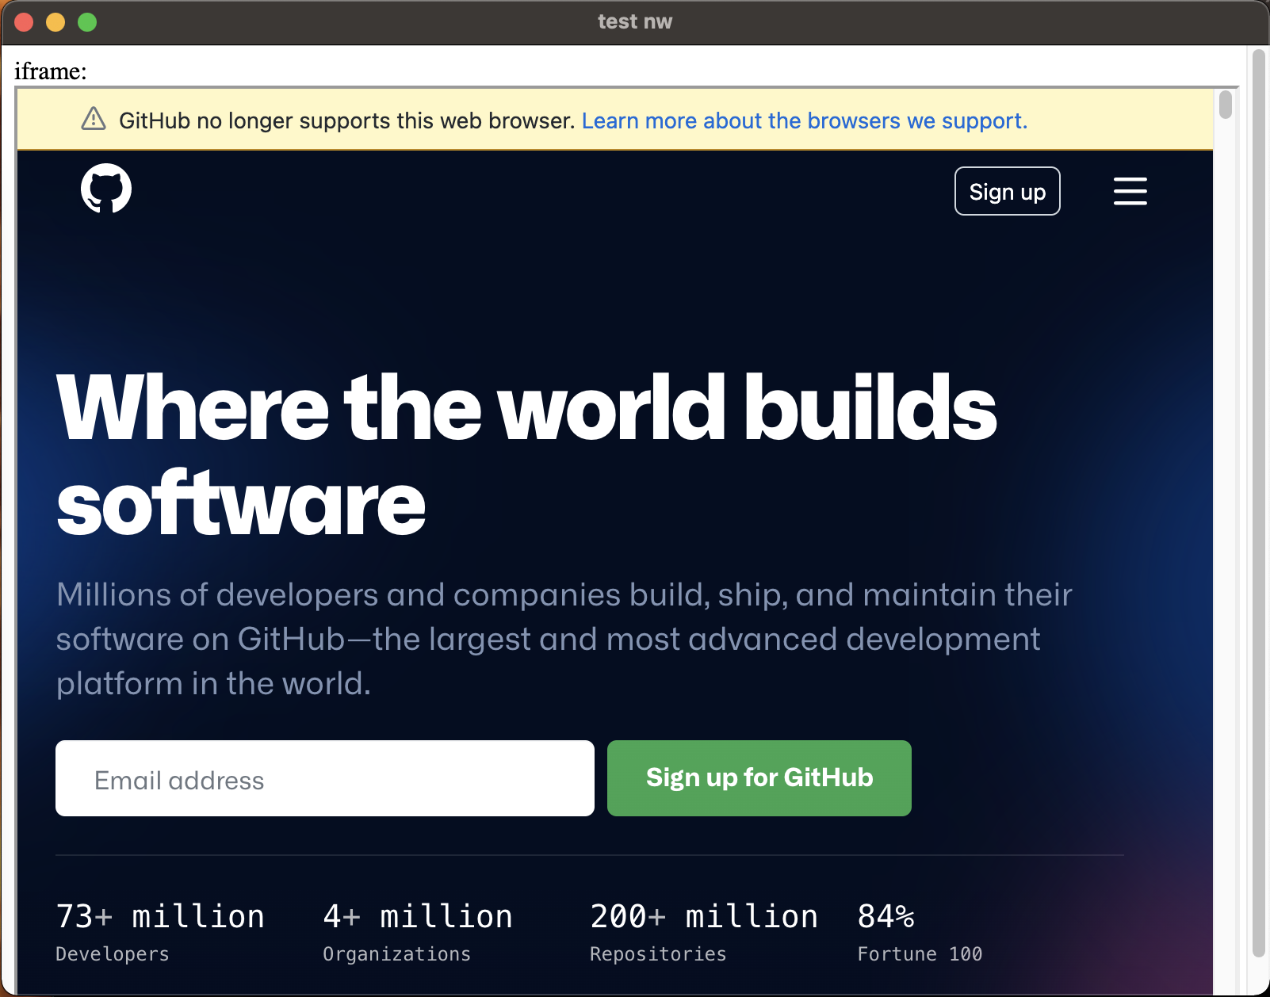Open the browsers we support link
The width and height of the screenshot is (1270, 997).
point(804,120)
